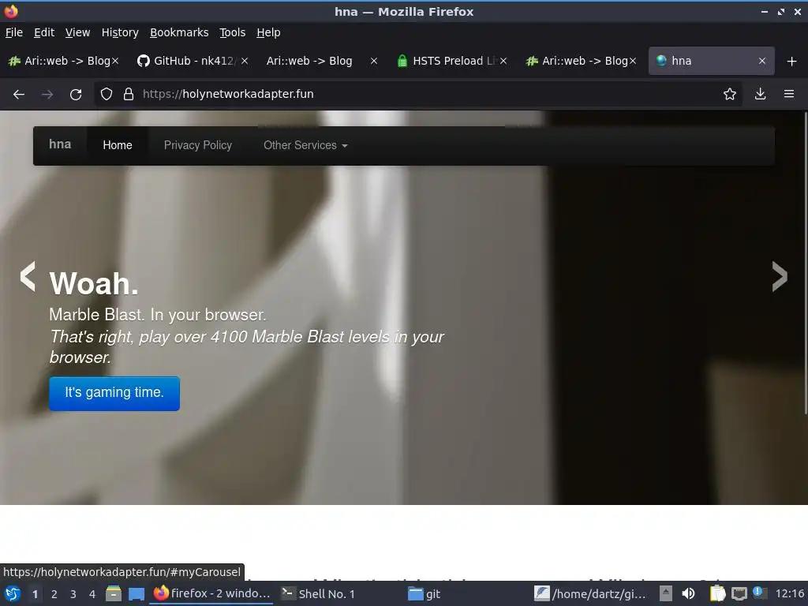Click the show desktop taskbar icon
This screenshot has width=808, height=606.
point(136,593)
